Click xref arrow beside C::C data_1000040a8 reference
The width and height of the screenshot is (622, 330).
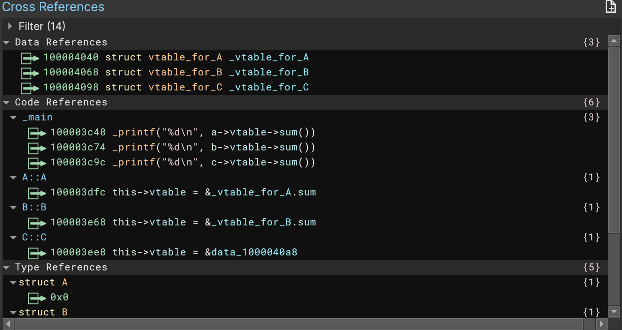[x=37, y=253]
